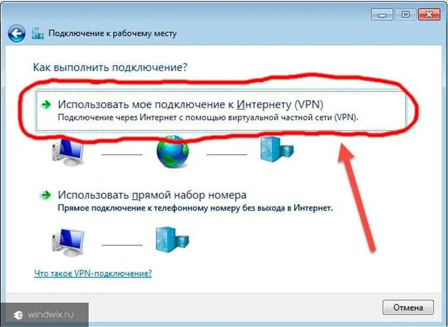Click the windwix.ru plug logo icon
This screenshot has height=327, width=448.
(x=18, y=315)
